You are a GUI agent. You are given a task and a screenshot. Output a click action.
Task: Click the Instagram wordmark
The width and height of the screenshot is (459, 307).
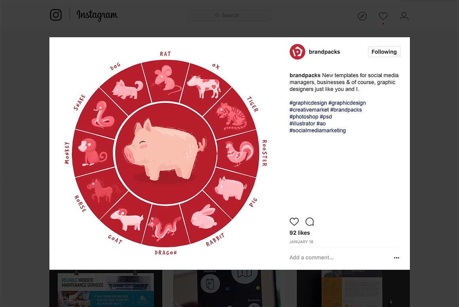(x=97, y=15)
